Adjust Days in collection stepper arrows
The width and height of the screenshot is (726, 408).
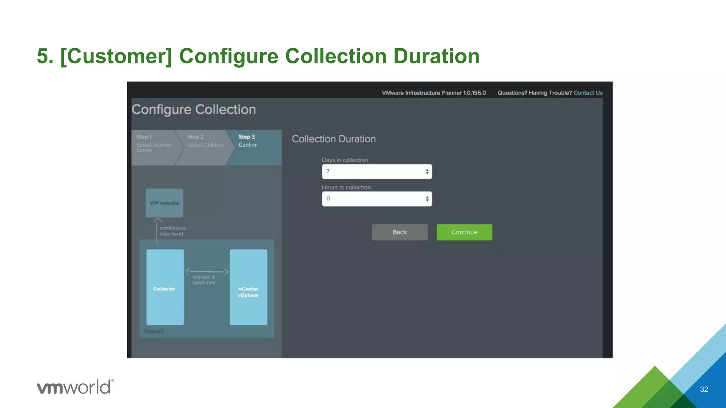[x=427, y=171]
